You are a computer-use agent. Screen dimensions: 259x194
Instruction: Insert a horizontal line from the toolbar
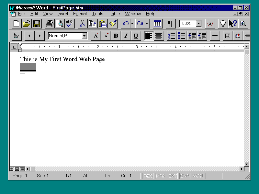(215, 36)
